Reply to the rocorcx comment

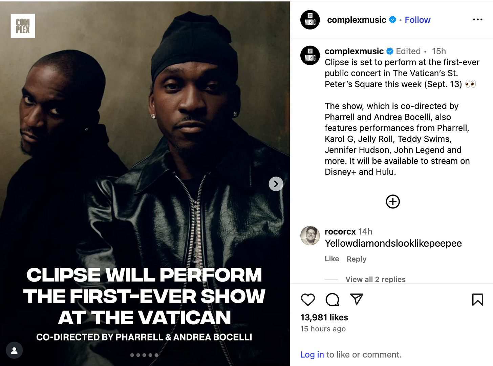pyautogui.click(x=357, y=259)
